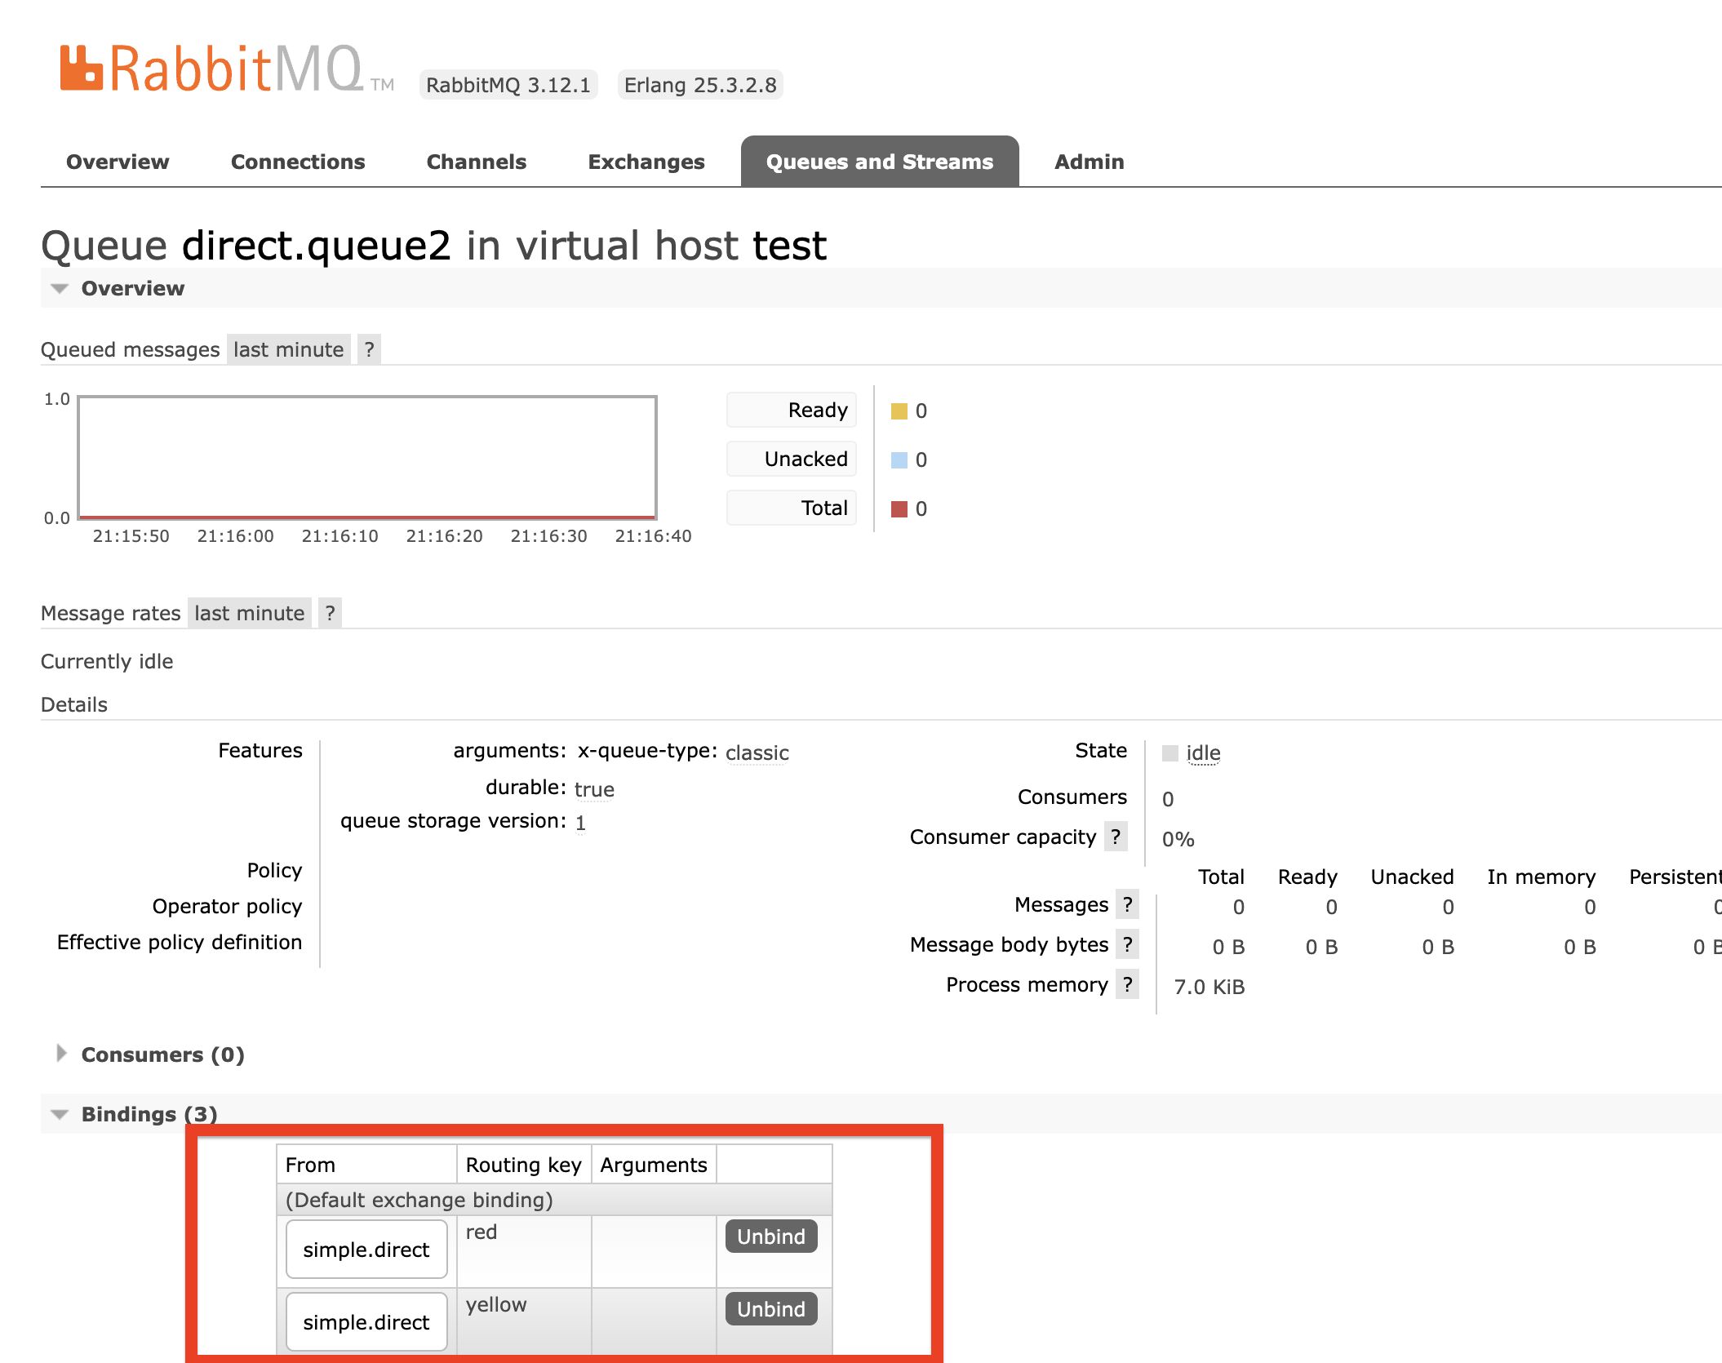Image resolution: width=1722 pixels, height=1363 pixels.
Task: Click help icon beside Messages row
Action: [1127, 904]
